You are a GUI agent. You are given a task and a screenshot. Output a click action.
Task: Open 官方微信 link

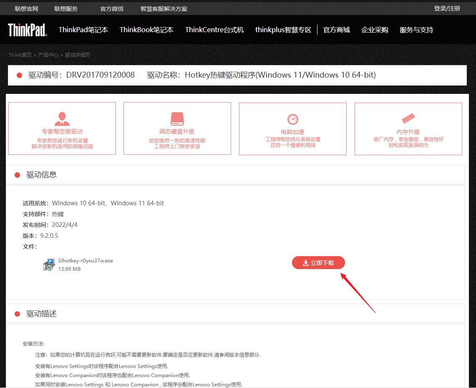(x=112, y=9)
